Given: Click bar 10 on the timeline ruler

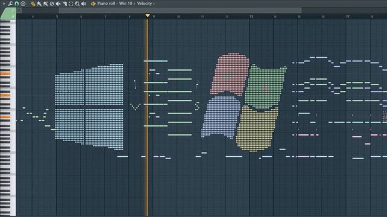Looking at the screenshot, I should pos(178,16).
